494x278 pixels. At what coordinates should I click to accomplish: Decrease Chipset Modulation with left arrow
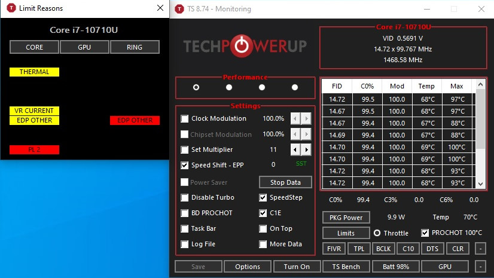point(295,134)
